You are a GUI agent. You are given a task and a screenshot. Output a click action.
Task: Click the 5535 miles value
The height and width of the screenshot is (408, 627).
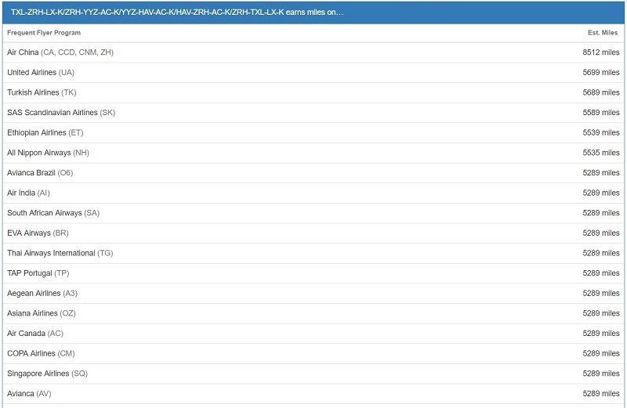601,153
